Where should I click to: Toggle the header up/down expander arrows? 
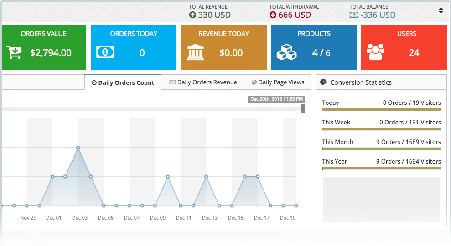point(441,10)
